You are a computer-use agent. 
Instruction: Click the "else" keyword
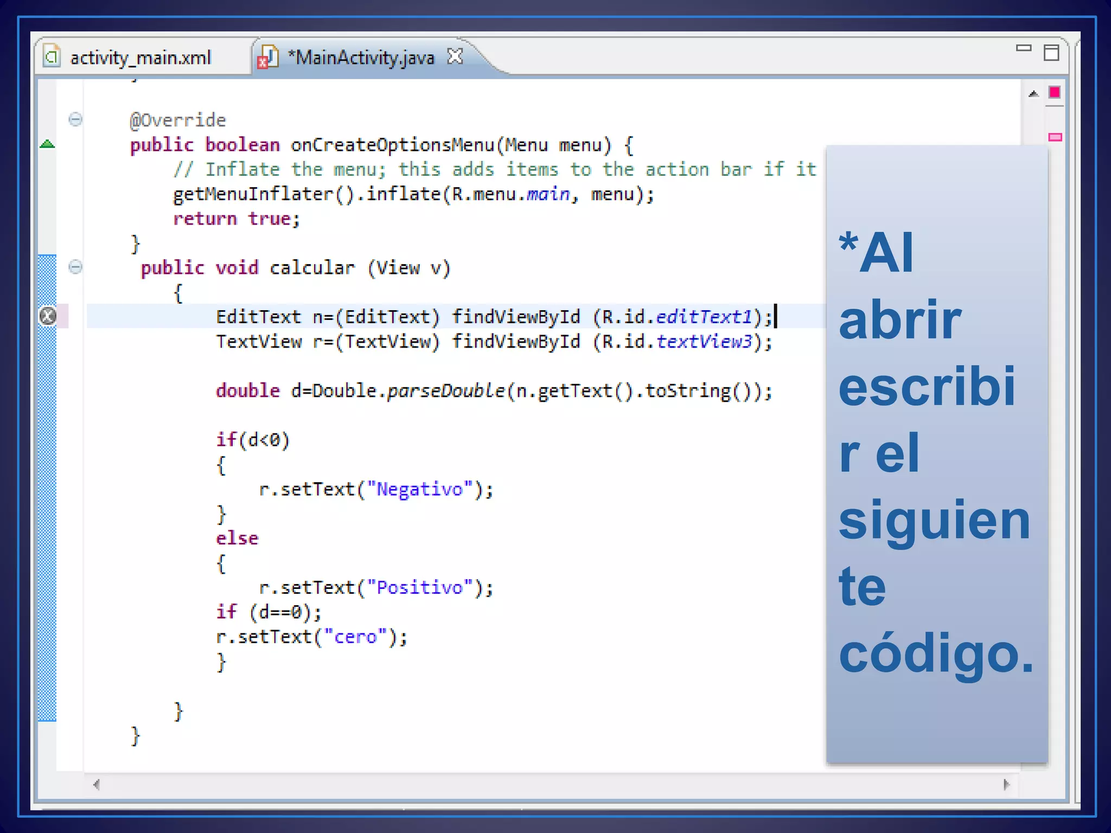[x=237, y=539]
